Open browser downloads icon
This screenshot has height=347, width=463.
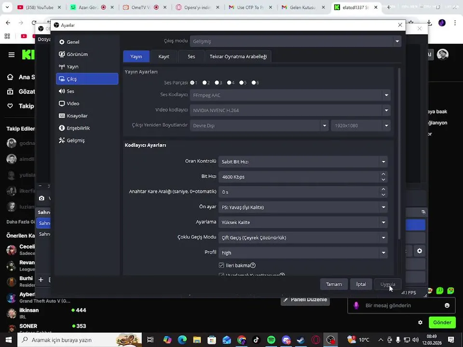click(x=429, y=23)
